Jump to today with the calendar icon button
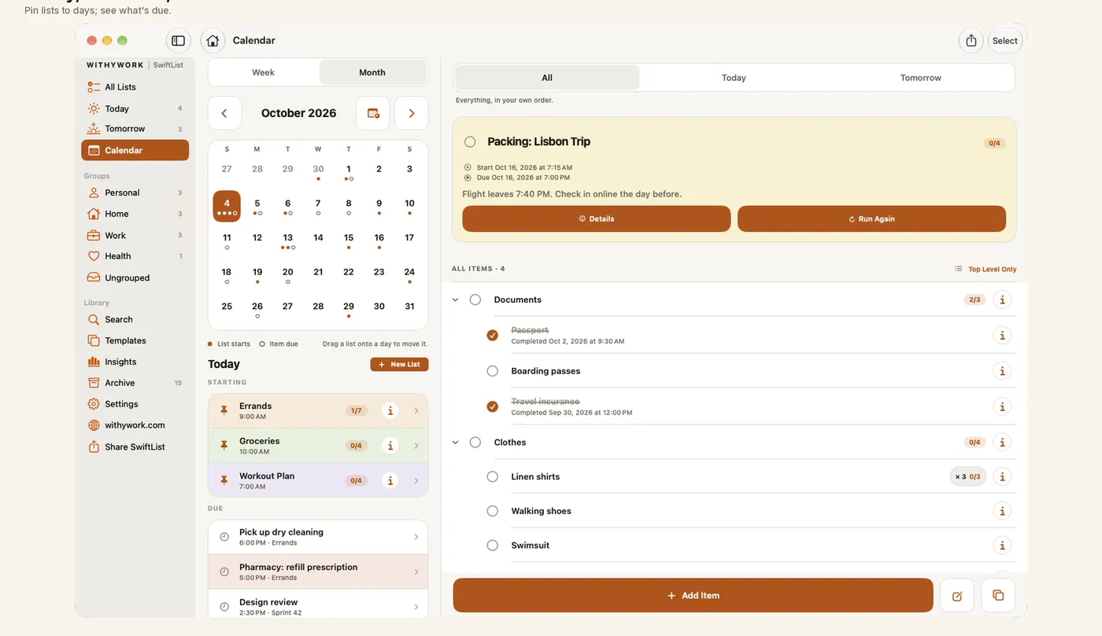Image resolution: width=1102 pixels, height=636 pixels. [373, 113]
